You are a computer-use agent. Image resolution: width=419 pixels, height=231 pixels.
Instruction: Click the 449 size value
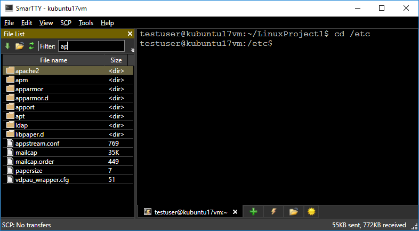click(114, 162)
